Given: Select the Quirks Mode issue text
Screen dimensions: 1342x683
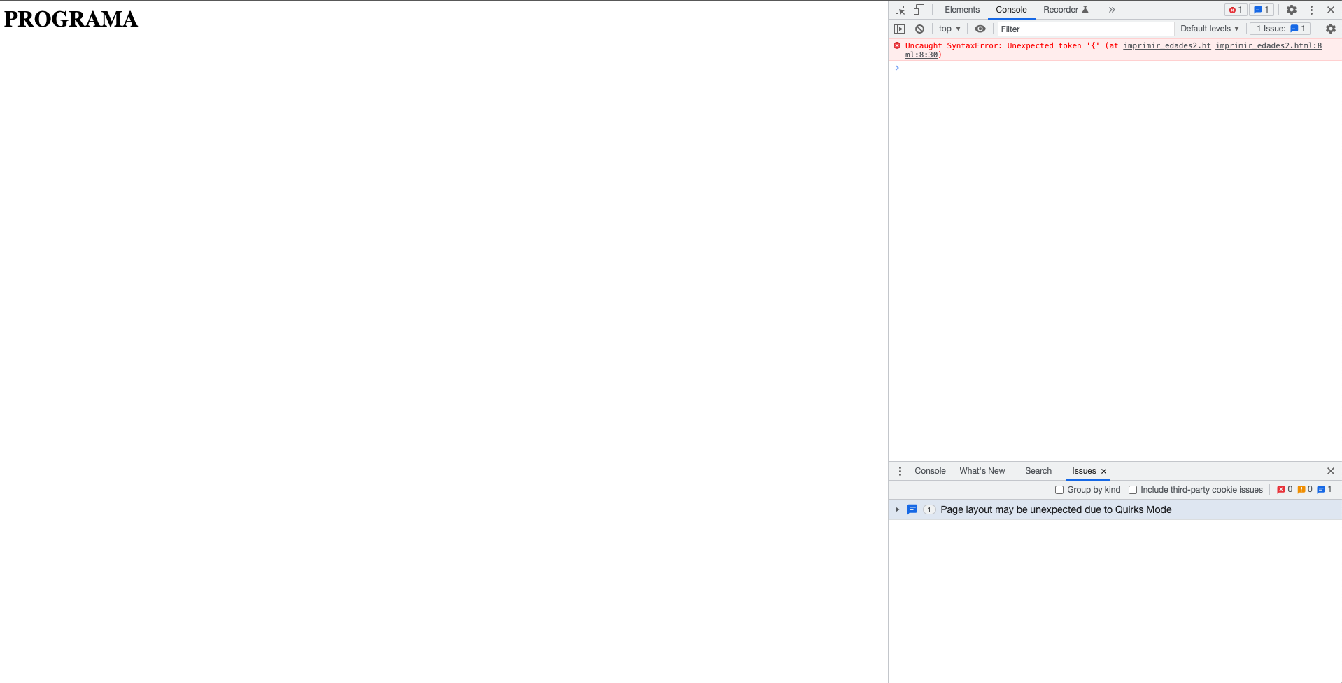Looking at the screenshot, I should pos(1056,509).
